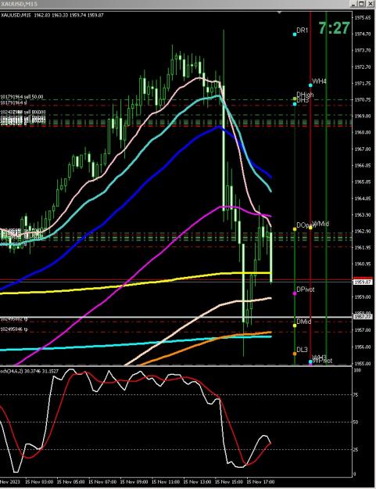Click the chart shift triangle at top
376x489 pixels.
279,13
